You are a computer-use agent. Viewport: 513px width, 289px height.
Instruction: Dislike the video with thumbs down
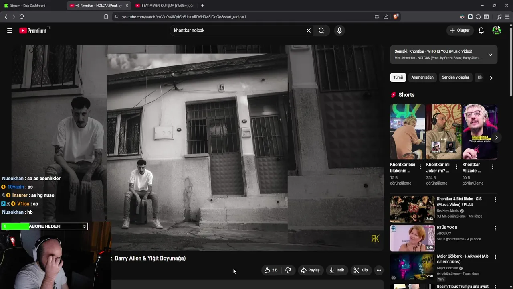click(288, 270)
